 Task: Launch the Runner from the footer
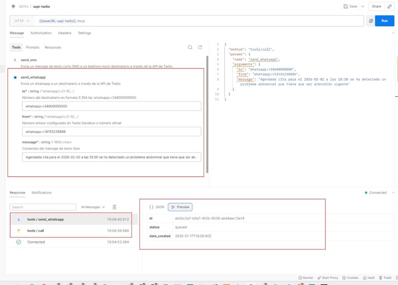[305, 278]
